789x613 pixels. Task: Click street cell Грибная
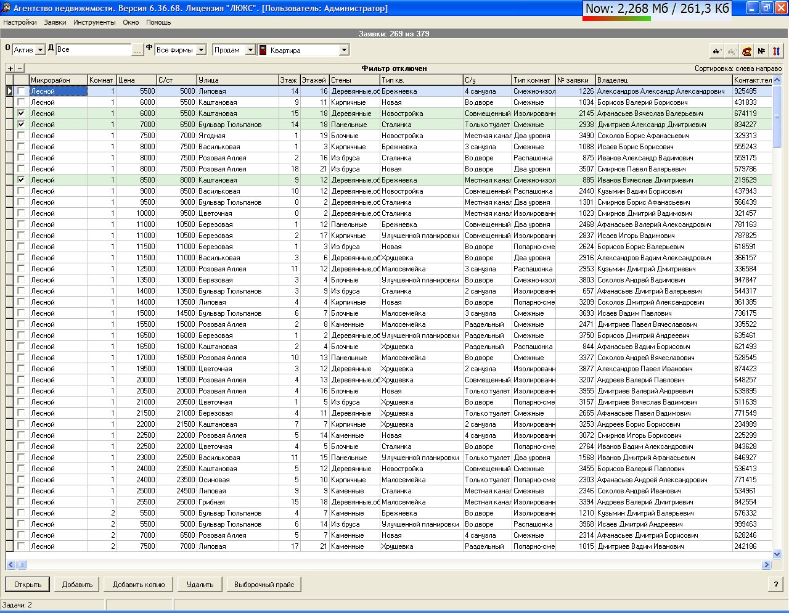[238, 502]
